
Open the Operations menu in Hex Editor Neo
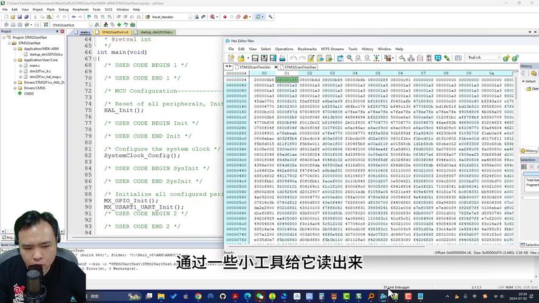284,49
